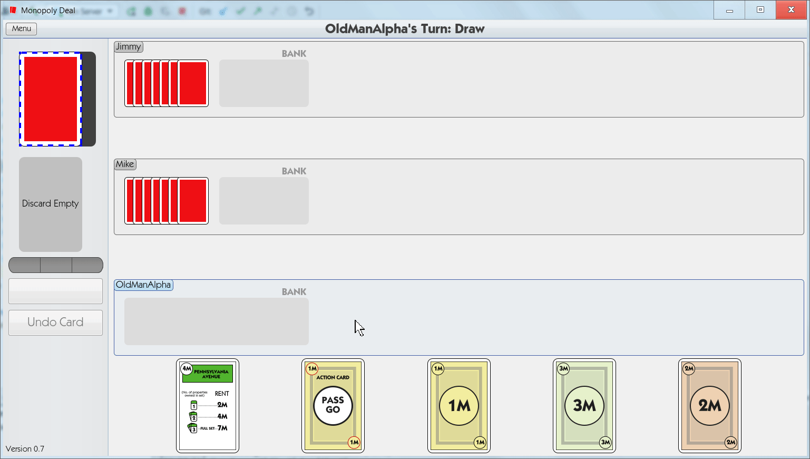810x459 pixels.
Task: Click Jimmy's bank area
Action: point(264,83)
